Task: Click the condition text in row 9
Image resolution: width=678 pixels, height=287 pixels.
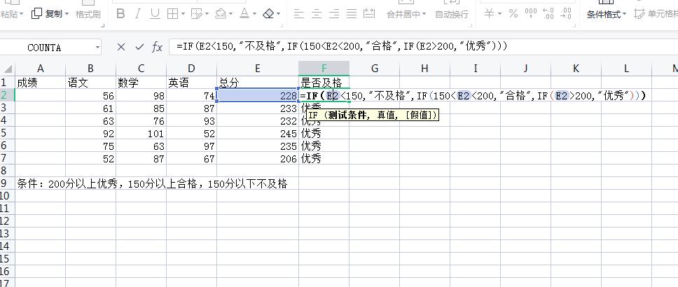Action: coord(152,183)
